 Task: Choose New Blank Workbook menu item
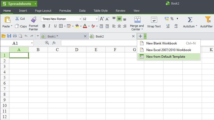pos(169,43)
